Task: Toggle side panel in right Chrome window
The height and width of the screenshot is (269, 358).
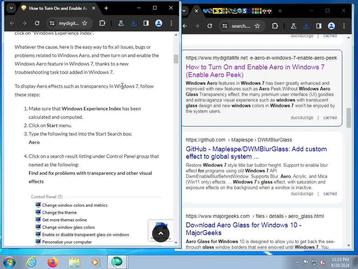Action: click(x=319, y=26)
